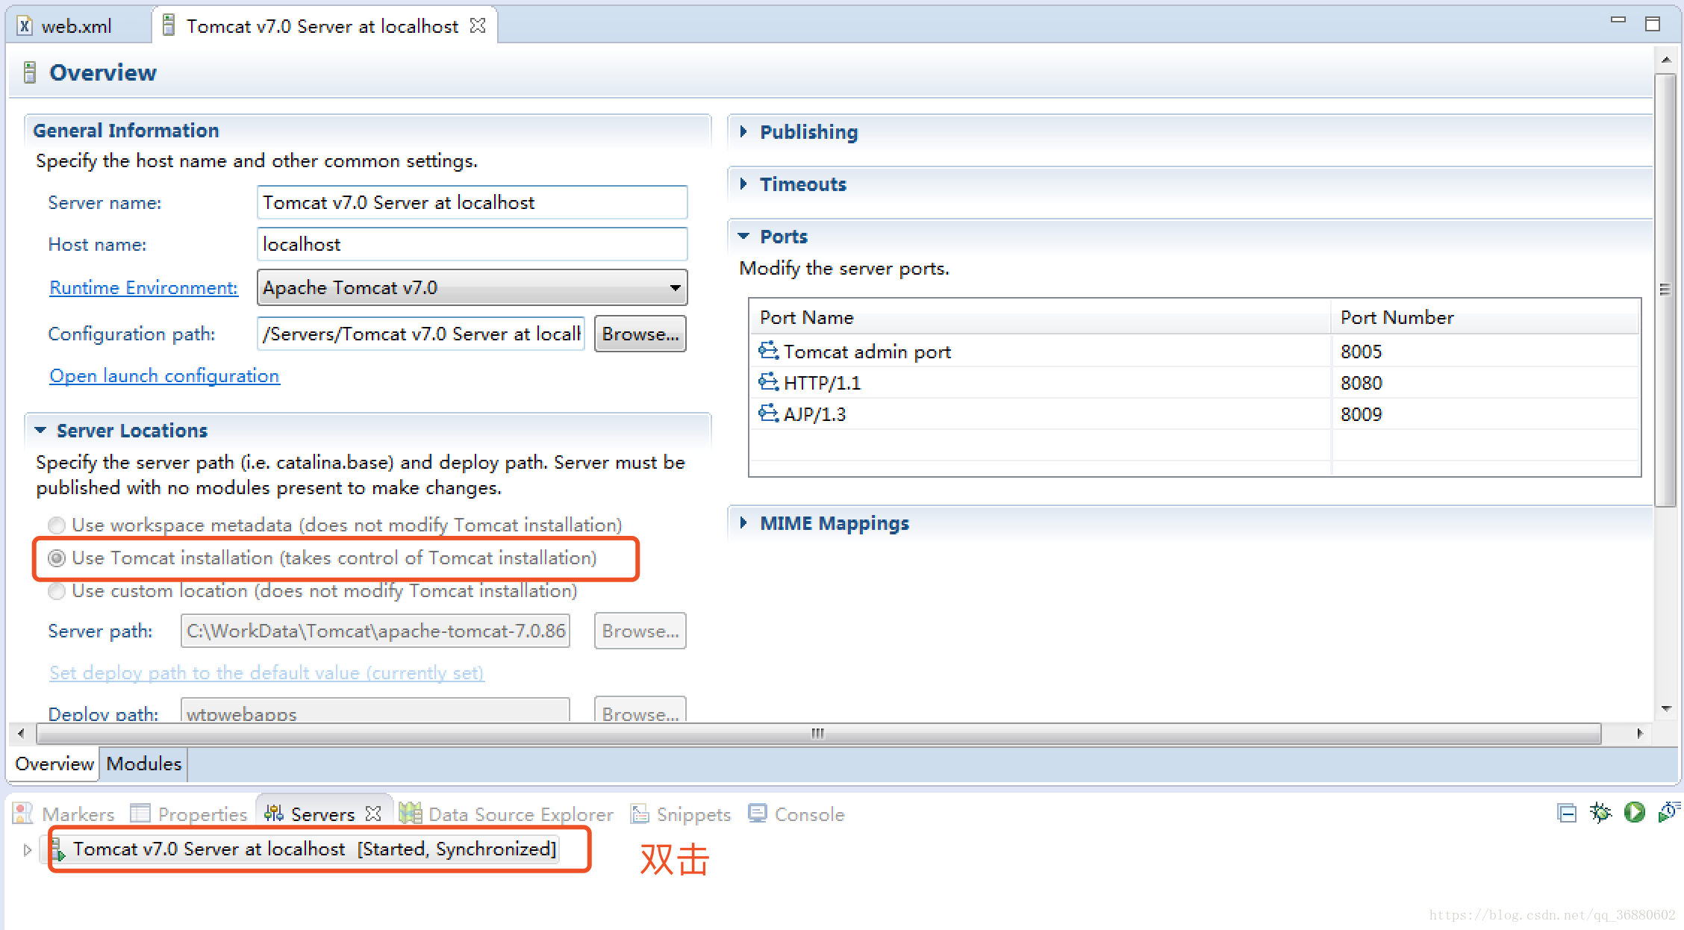This screenshot has height=930, width=1684.
Task: Click the horizontal scrollbar thumb
Action: click(818, 734)
